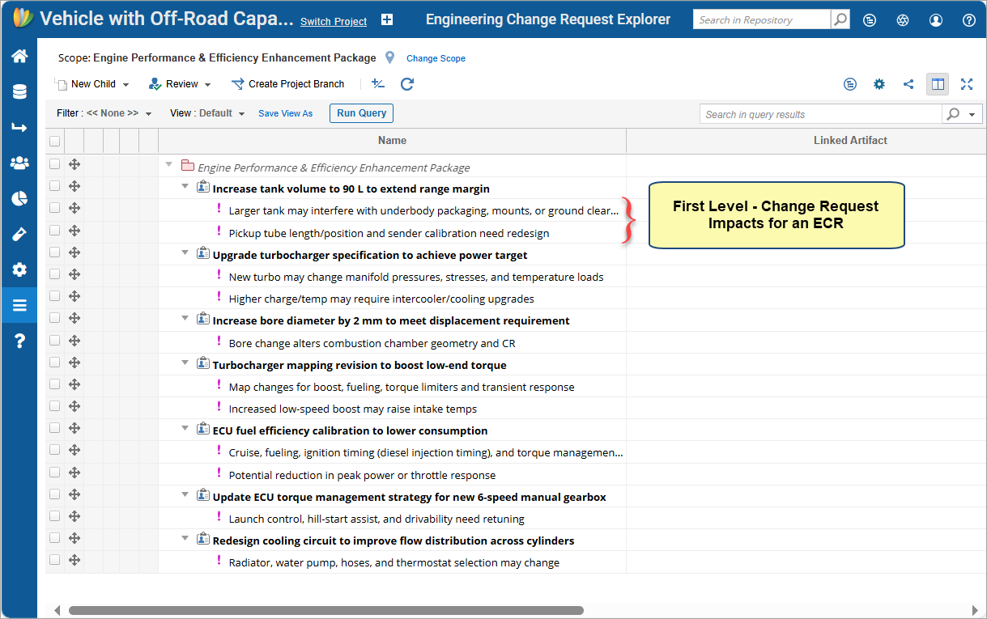The image size is (987, 619).
Task: Click the horizontal scrollbar at bottom
Action: click(325, 611)
